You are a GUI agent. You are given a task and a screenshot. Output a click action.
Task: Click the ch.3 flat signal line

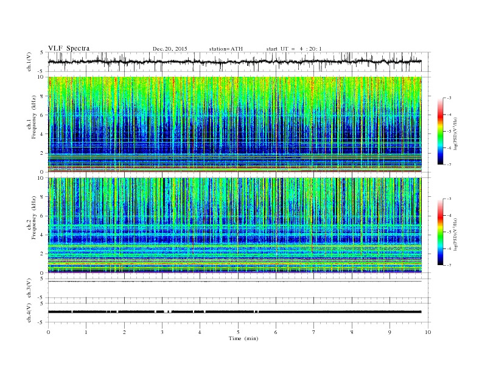tap(234, 282)
